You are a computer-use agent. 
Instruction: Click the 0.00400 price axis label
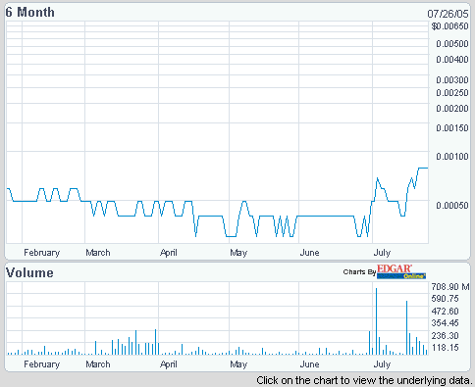click(452, 60)
